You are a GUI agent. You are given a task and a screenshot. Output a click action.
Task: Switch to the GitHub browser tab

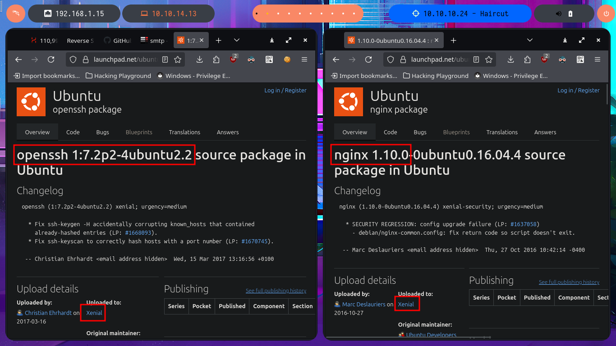tap(117, 41)
